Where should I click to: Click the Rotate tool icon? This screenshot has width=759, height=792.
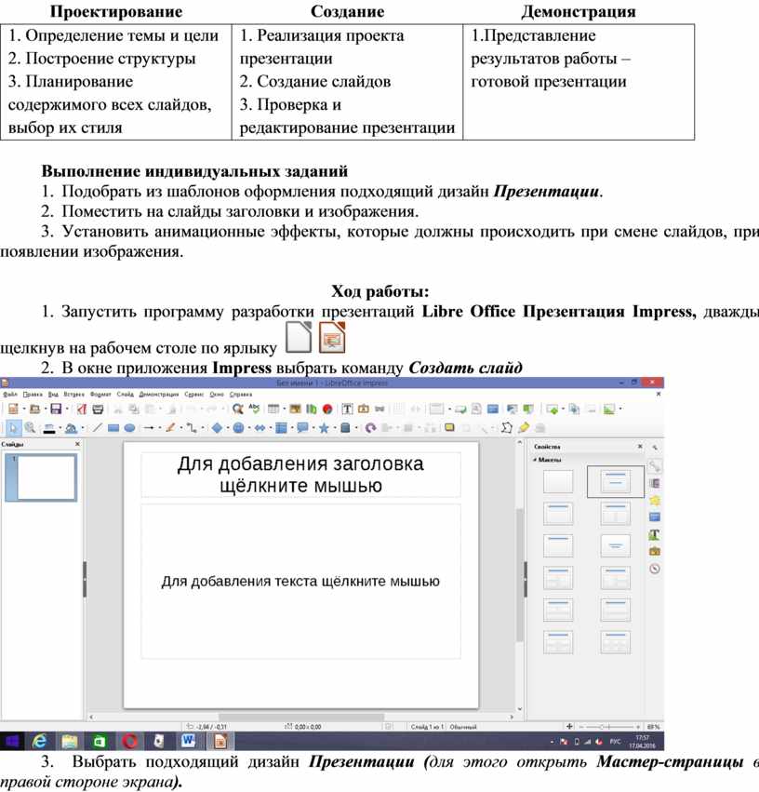(371, 428)
